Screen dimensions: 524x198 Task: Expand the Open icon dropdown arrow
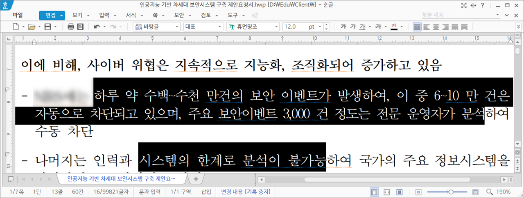(x=39, y=27)
